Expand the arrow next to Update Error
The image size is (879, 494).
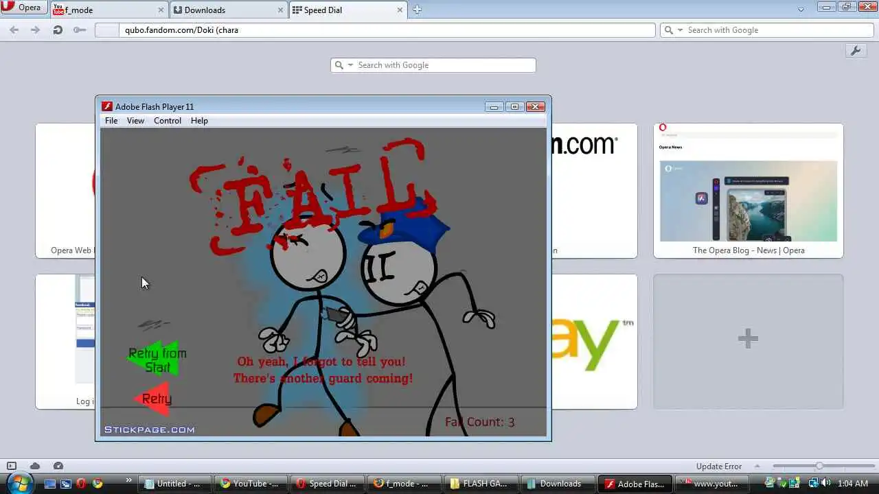click(x=757, y=467)
